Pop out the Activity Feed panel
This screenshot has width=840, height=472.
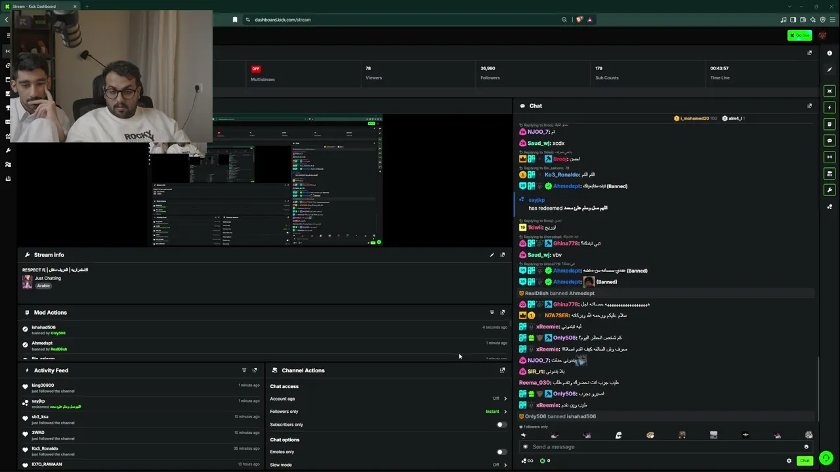point(255,370)
